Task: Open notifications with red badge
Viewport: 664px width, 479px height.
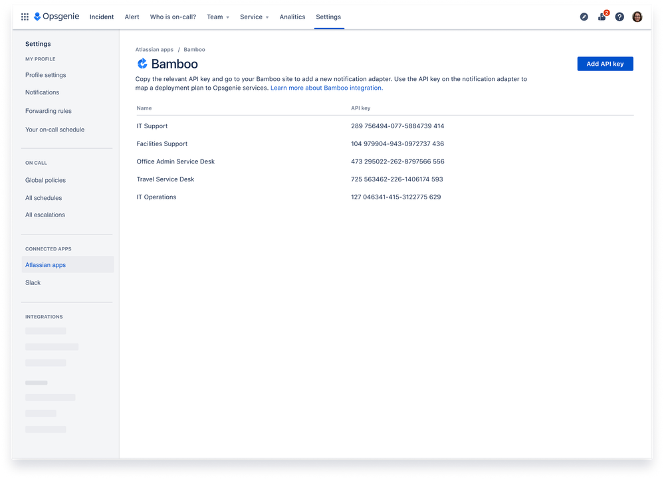Action: click(603, 16)
